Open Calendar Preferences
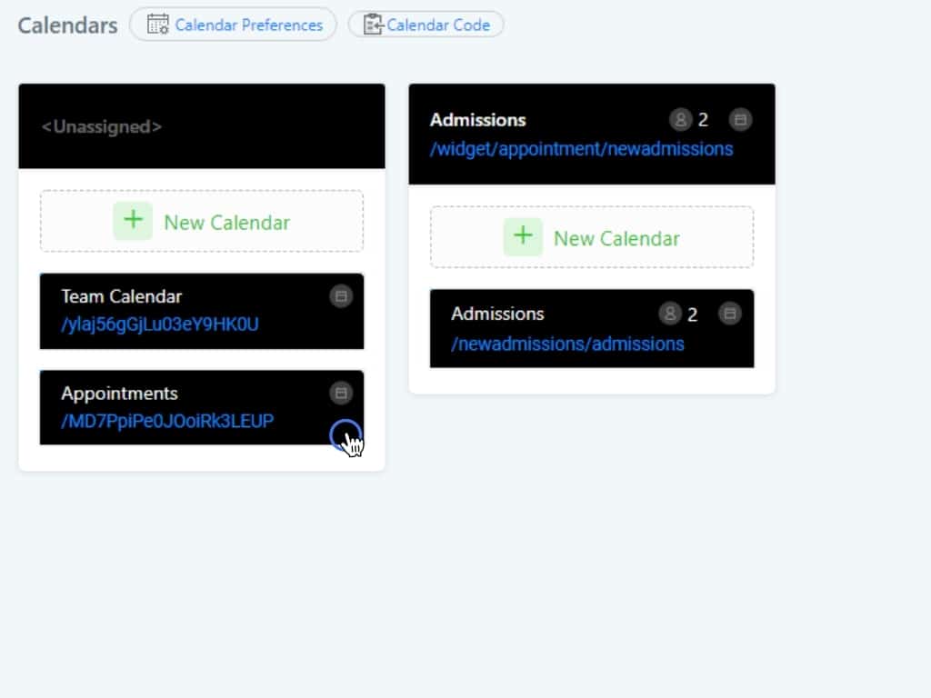931x698 pixels. 233,25
